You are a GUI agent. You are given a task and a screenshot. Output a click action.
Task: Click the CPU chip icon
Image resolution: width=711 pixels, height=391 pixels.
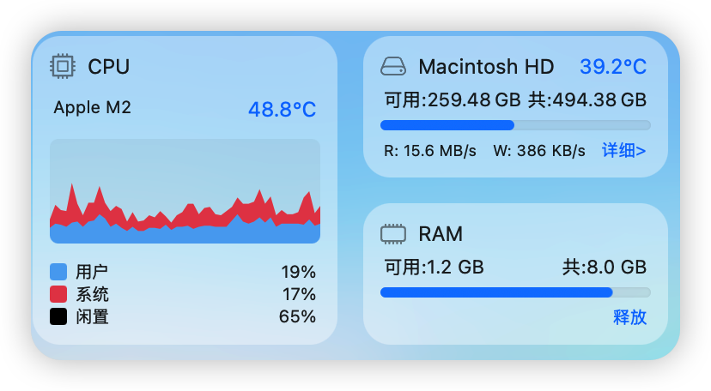[62, 67]
